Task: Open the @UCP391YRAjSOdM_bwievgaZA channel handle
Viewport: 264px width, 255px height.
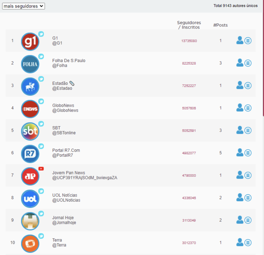Action: tap(85, 178)
